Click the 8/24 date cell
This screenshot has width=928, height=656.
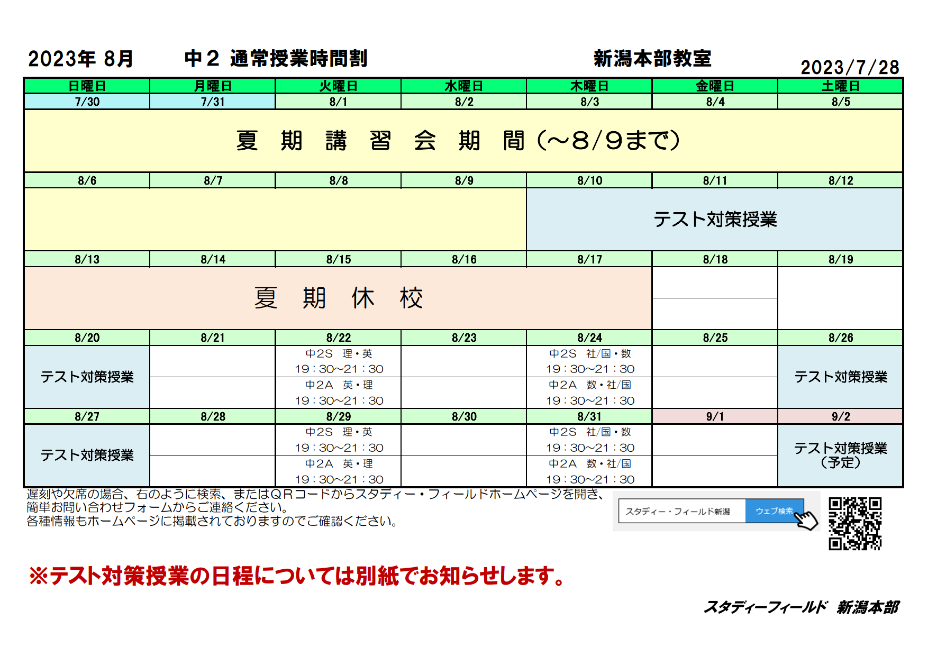589,338
